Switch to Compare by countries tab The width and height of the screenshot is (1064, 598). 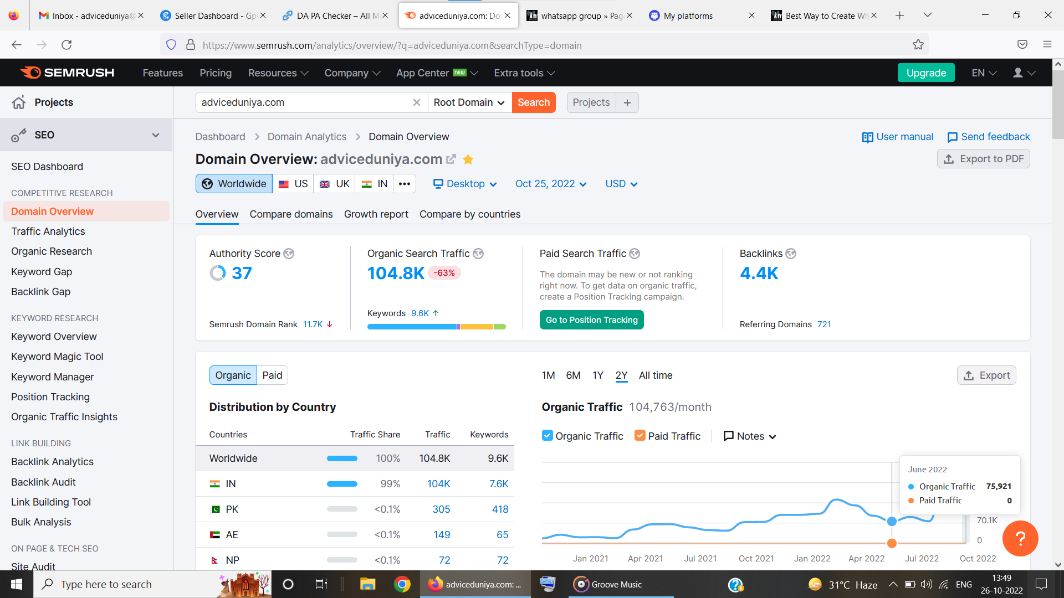click(x=470, y=214)
